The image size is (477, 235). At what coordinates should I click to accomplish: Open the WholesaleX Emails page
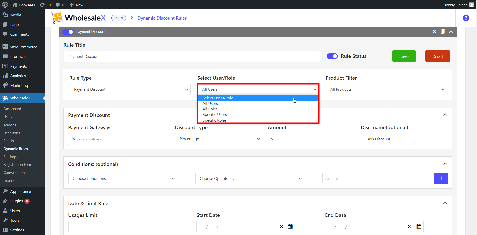coord(9,141)
